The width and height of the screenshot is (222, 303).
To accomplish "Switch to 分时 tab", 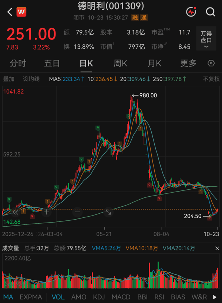I will pyautogui.click(x=18, y=63).
